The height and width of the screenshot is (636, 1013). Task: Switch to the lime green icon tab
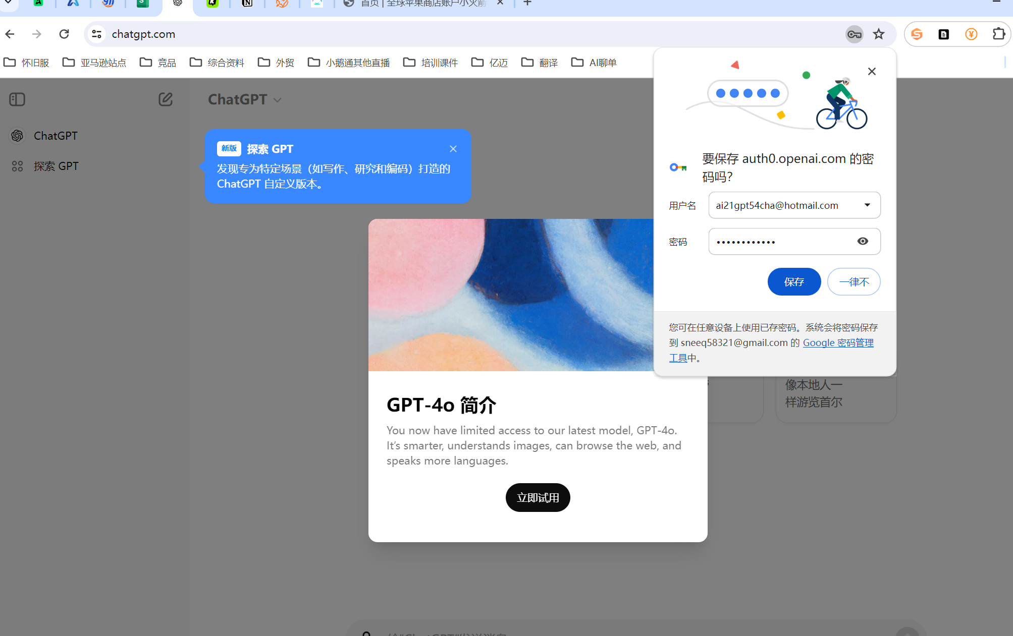pyautogui.click(x=212, y=4)
